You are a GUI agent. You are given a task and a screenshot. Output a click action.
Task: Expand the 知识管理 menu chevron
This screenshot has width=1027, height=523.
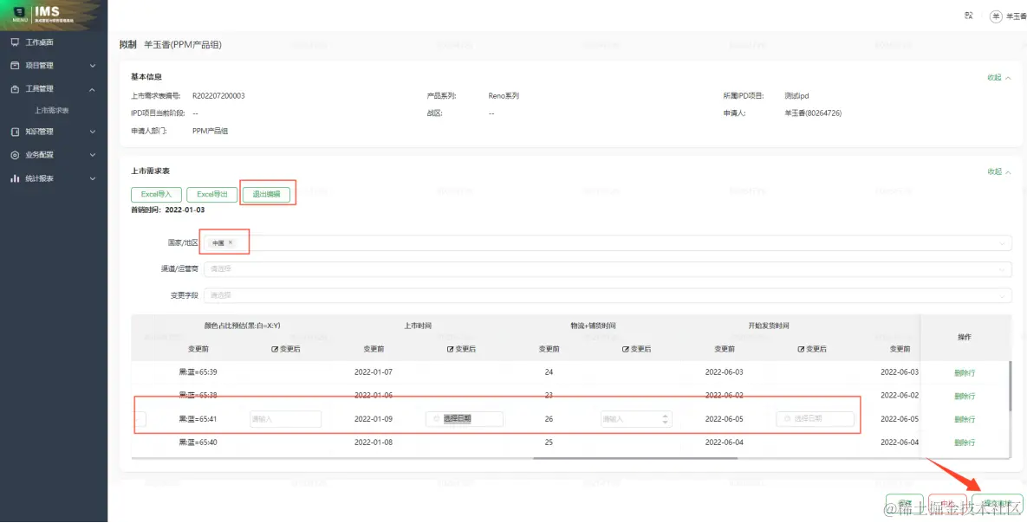click(x=93, y=132)
